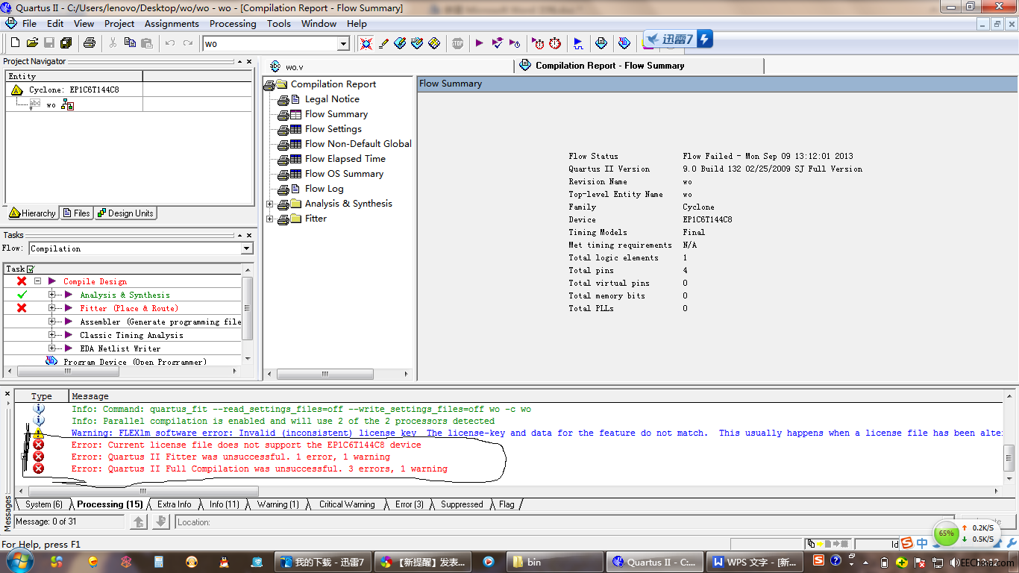Image resolution: width=1019 pixels, height=573 pixels.
Task: Click the Stop Processing icon
Action: tap(457, 43)
